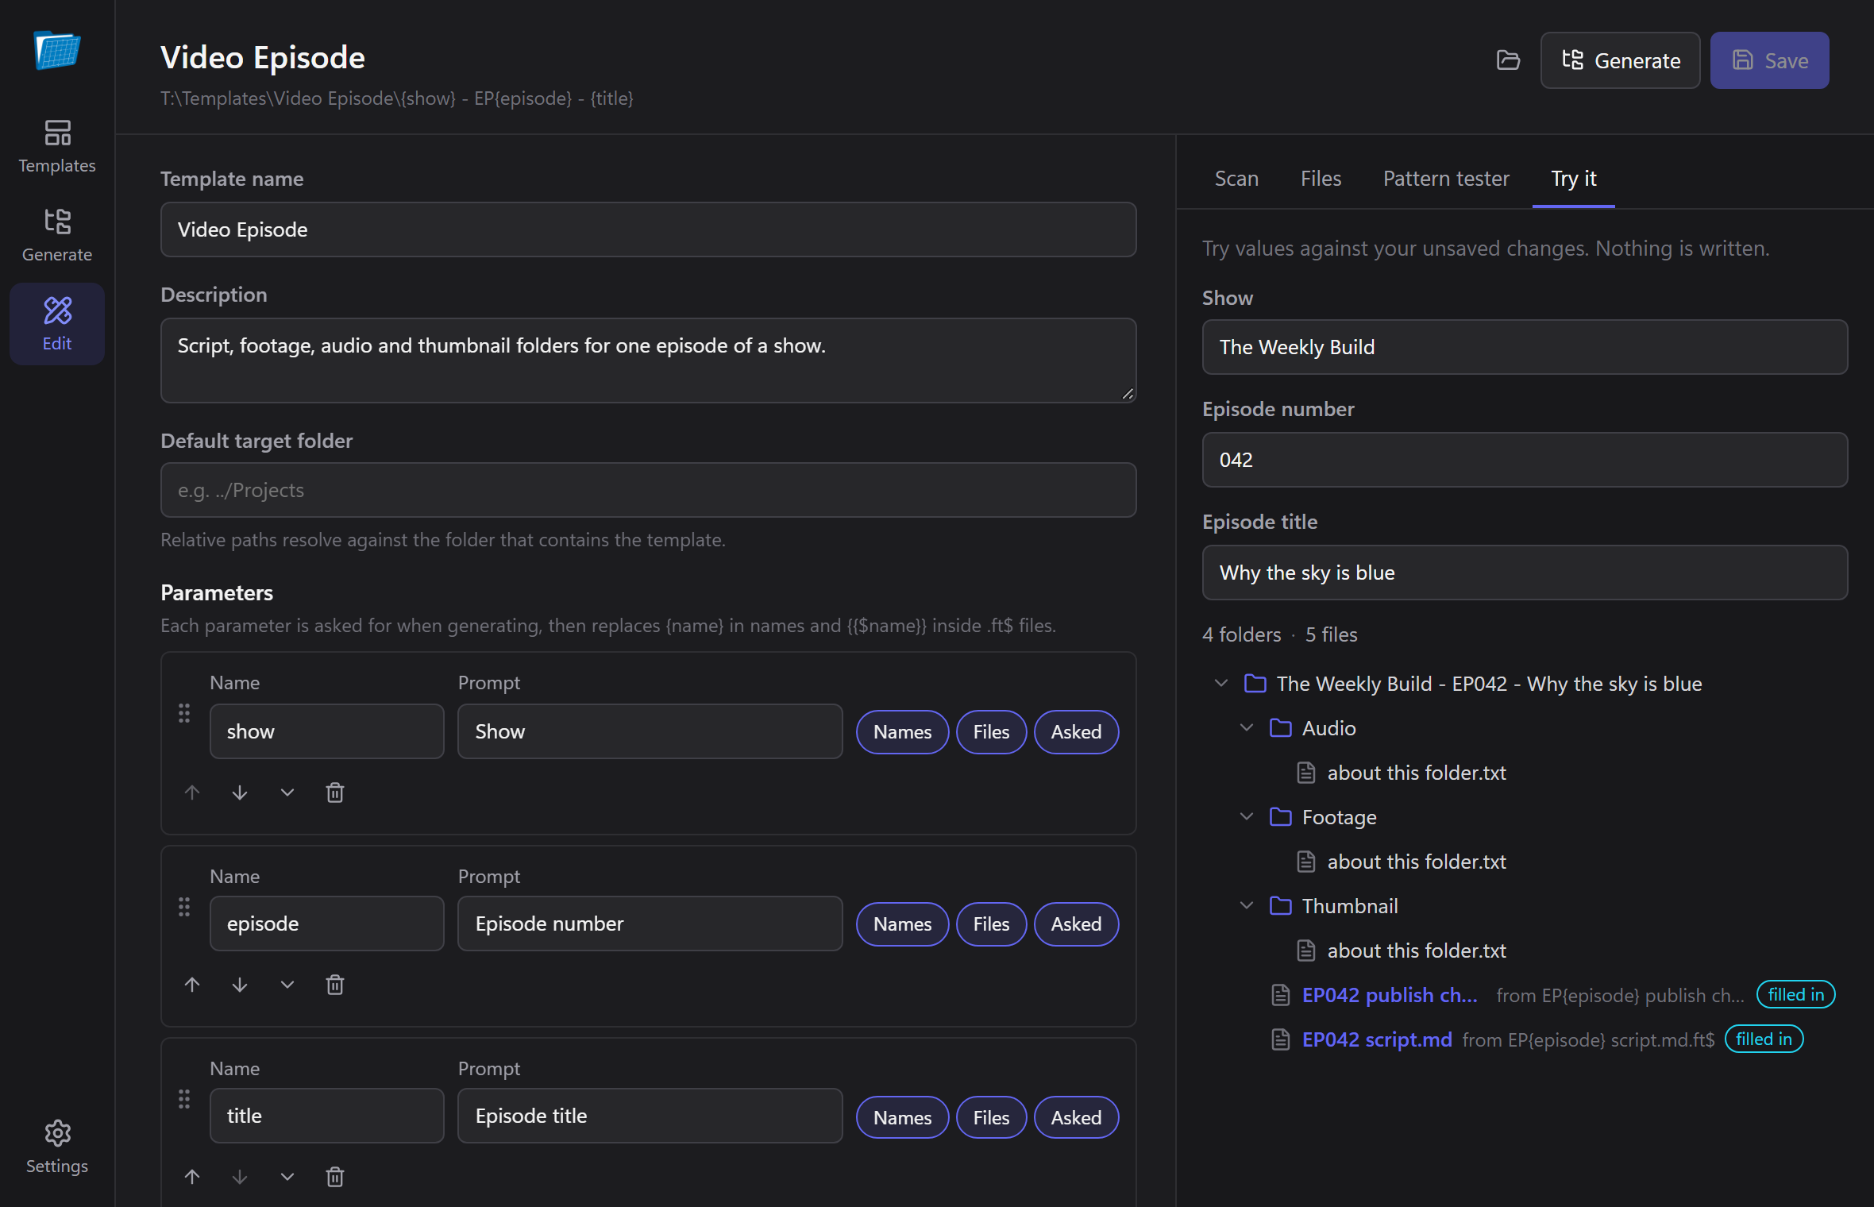
Task: Collapse the Audio folder in tree
Action: (1247, 727)
